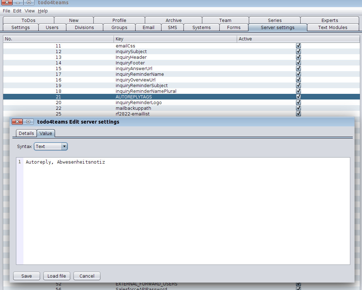Screen dimensions: 362x290
Task: Open the Syntax dropdown
Action: [51, 147]
